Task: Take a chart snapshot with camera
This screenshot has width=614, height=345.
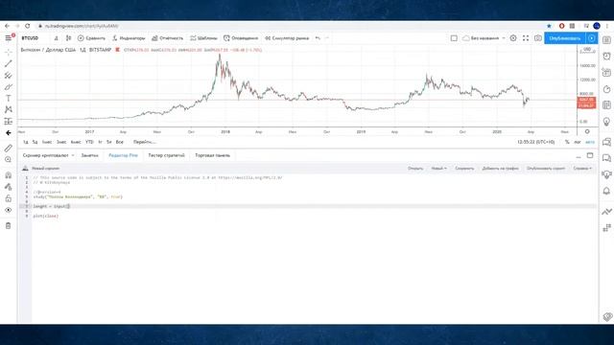Action: [x=538, y=38]
